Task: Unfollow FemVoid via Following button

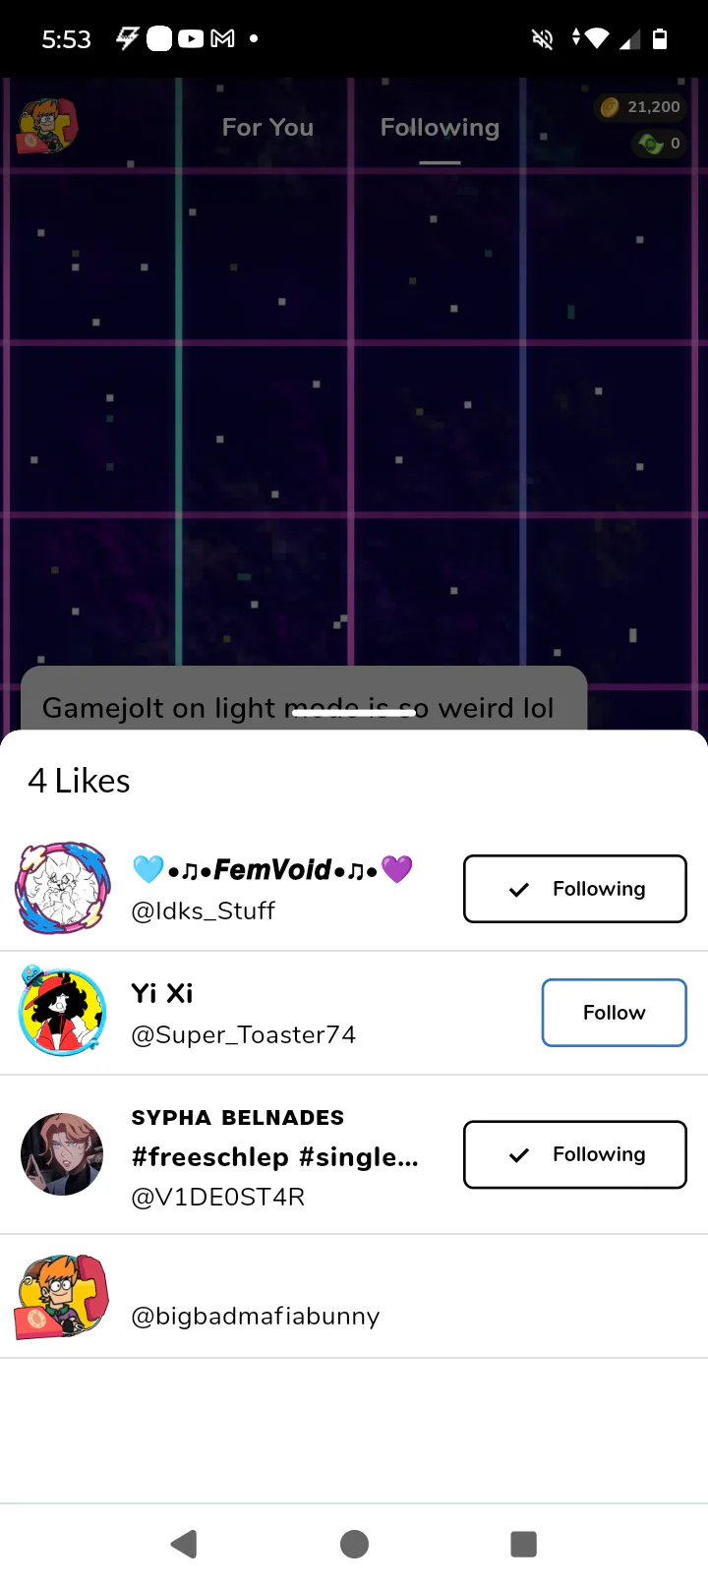Action: (x=575, y=889)
